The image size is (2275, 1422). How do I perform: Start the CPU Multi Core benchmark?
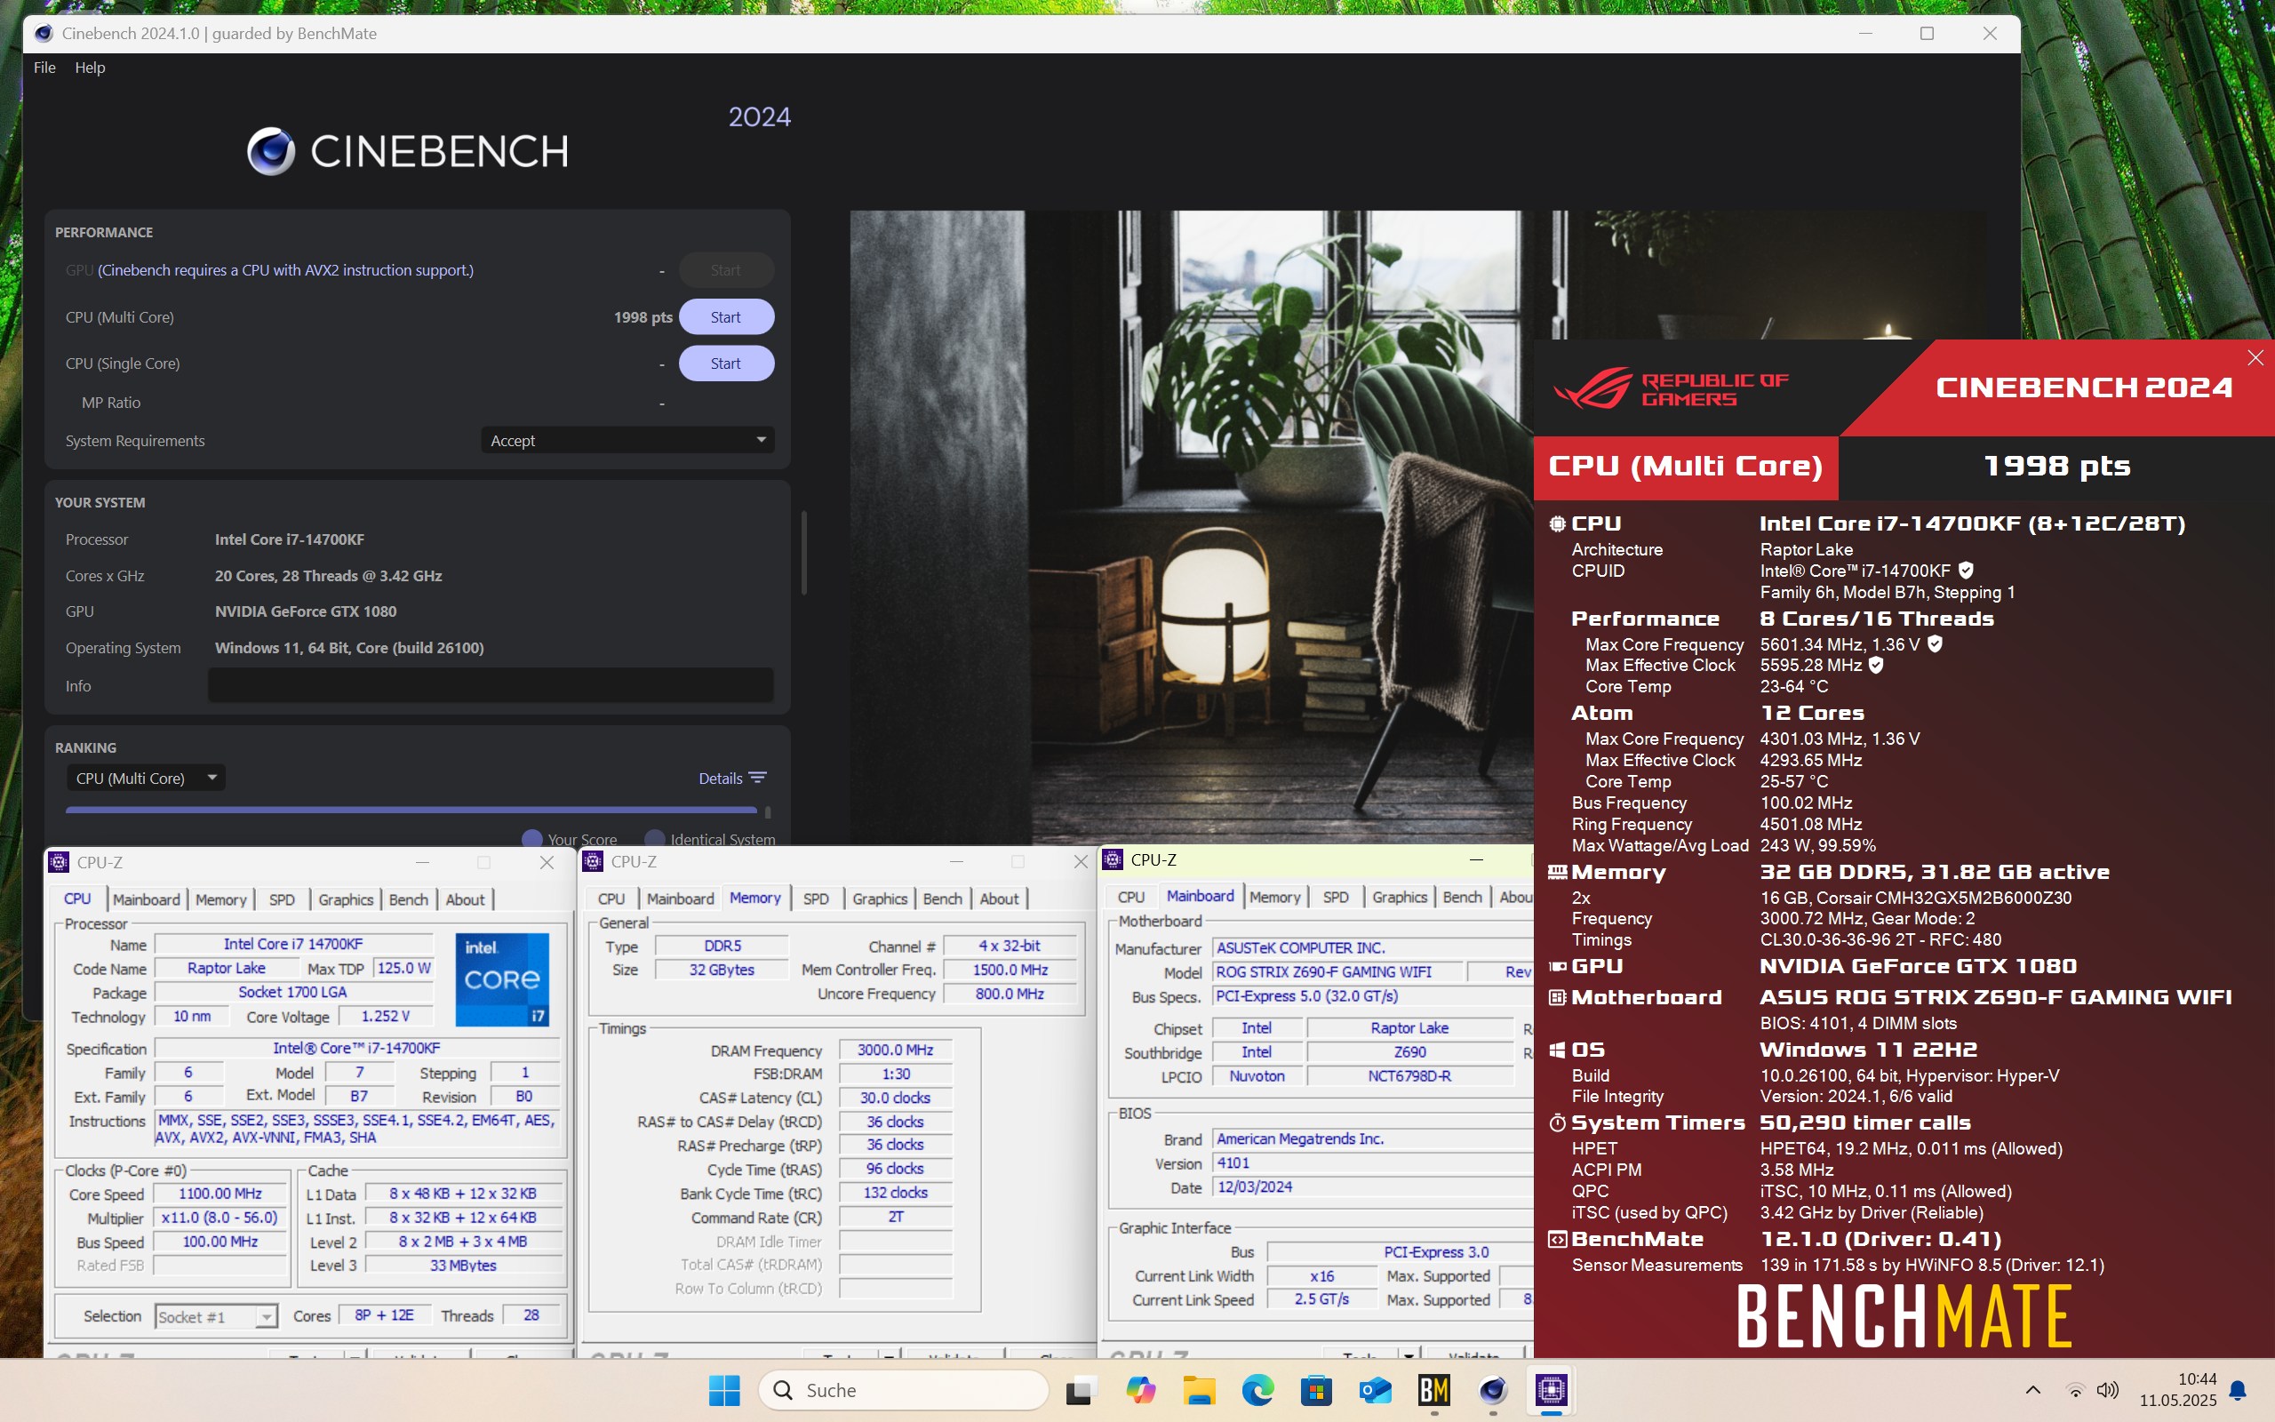pos(726,317)
